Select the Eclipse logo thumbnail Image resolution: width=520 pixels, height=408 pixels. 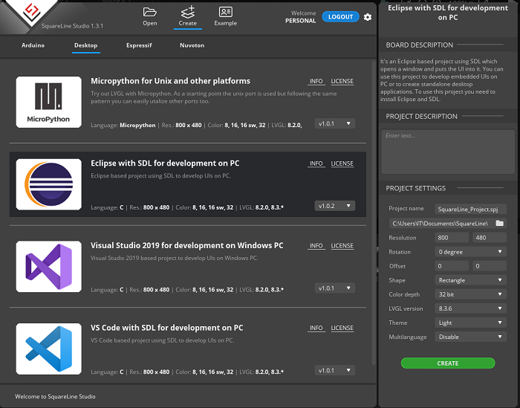tap(49, 184)
